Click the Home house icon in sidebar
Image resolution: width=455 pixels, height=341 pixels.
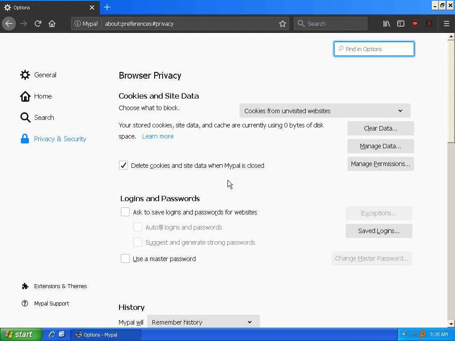(25, 96)
